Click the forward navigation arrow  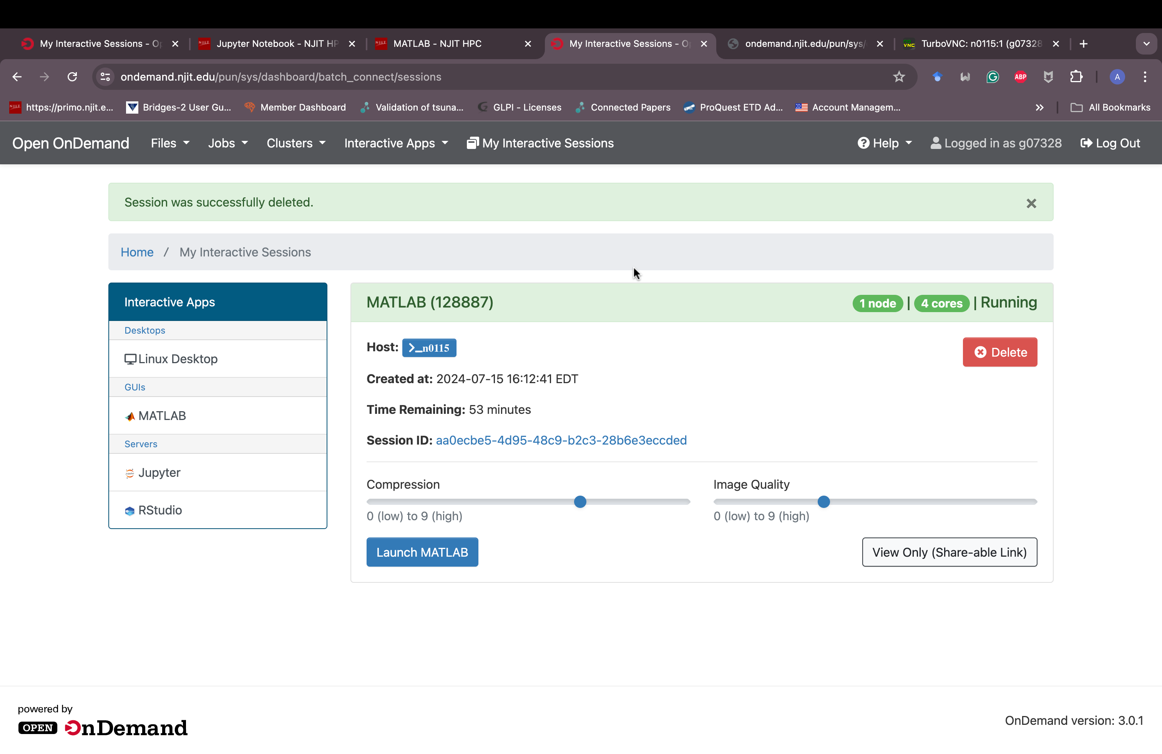coord(45,76)
